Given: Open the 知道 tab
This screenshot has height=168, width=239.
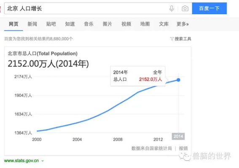Looking at the screenshot, I should [x=70, y=24].
